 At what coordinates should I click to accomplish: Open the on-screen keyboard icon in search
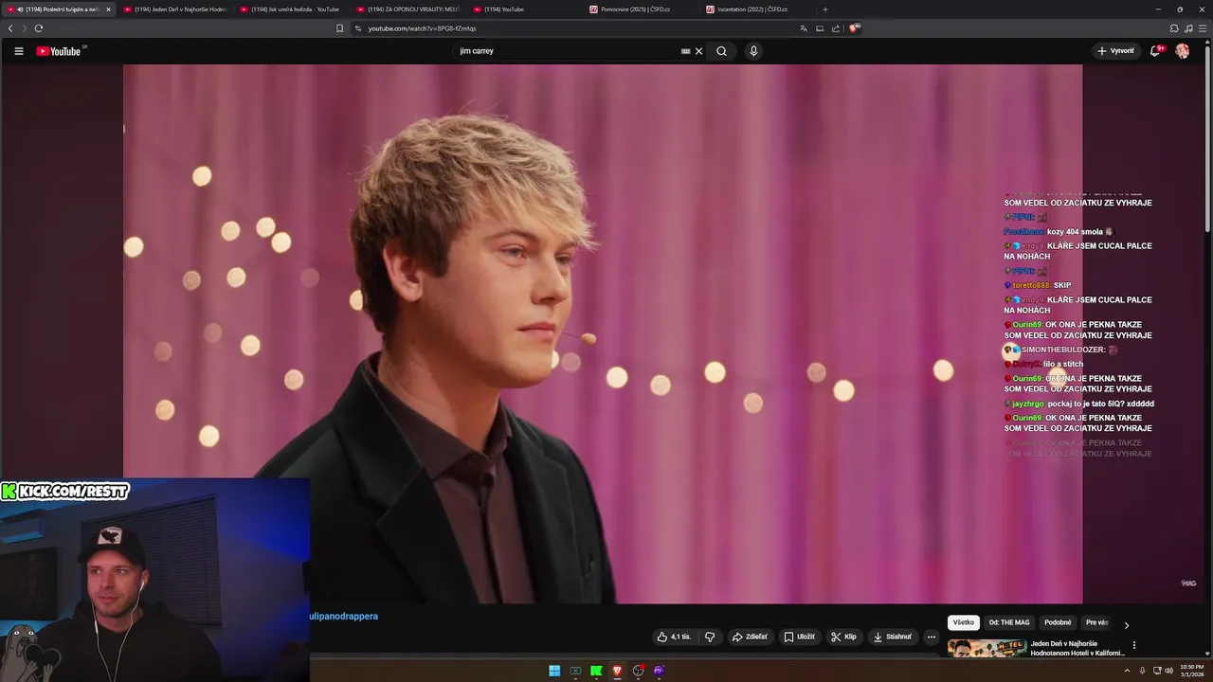click(x=685, y=51)
